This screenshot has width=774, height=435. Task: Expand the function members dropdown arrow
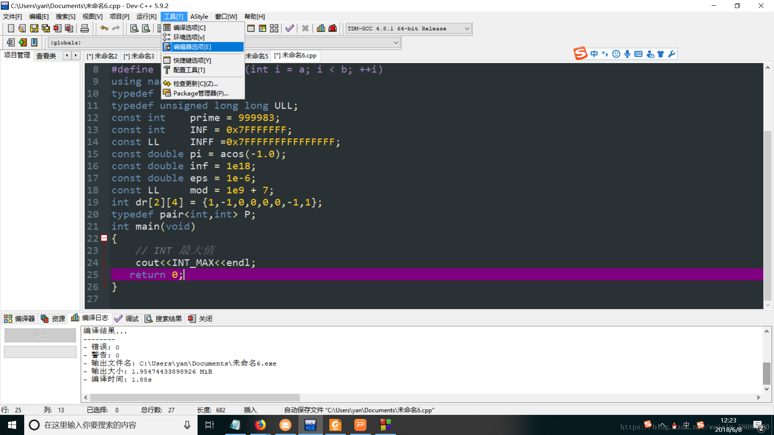tap(396, 43)
